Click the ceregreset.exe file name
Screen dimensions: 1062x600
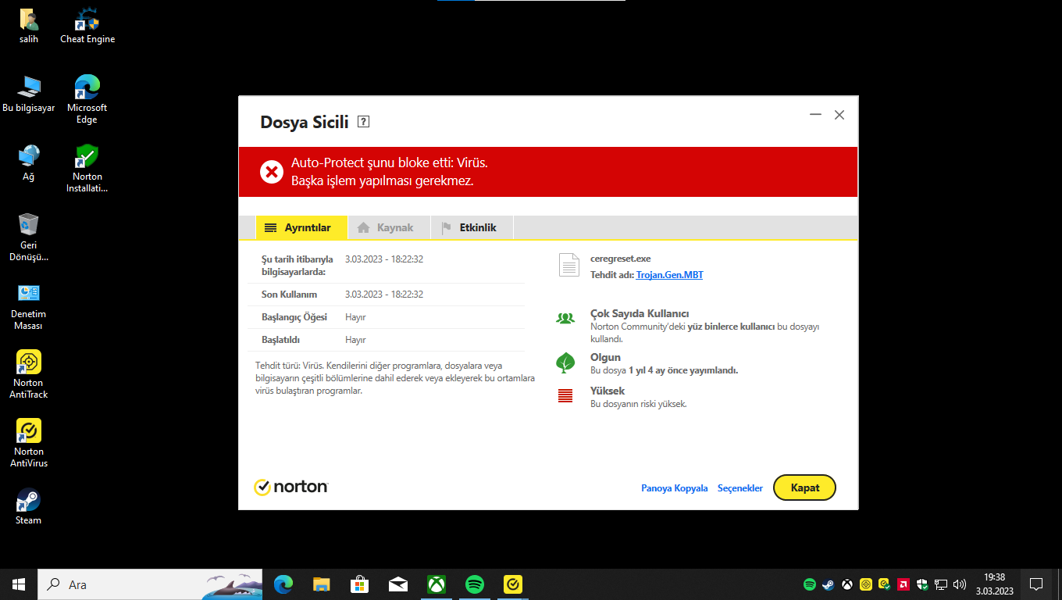click(621, 259)
